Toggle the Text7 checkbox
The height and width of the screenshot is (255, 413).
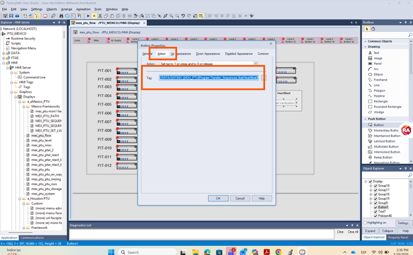coord(375,211)
